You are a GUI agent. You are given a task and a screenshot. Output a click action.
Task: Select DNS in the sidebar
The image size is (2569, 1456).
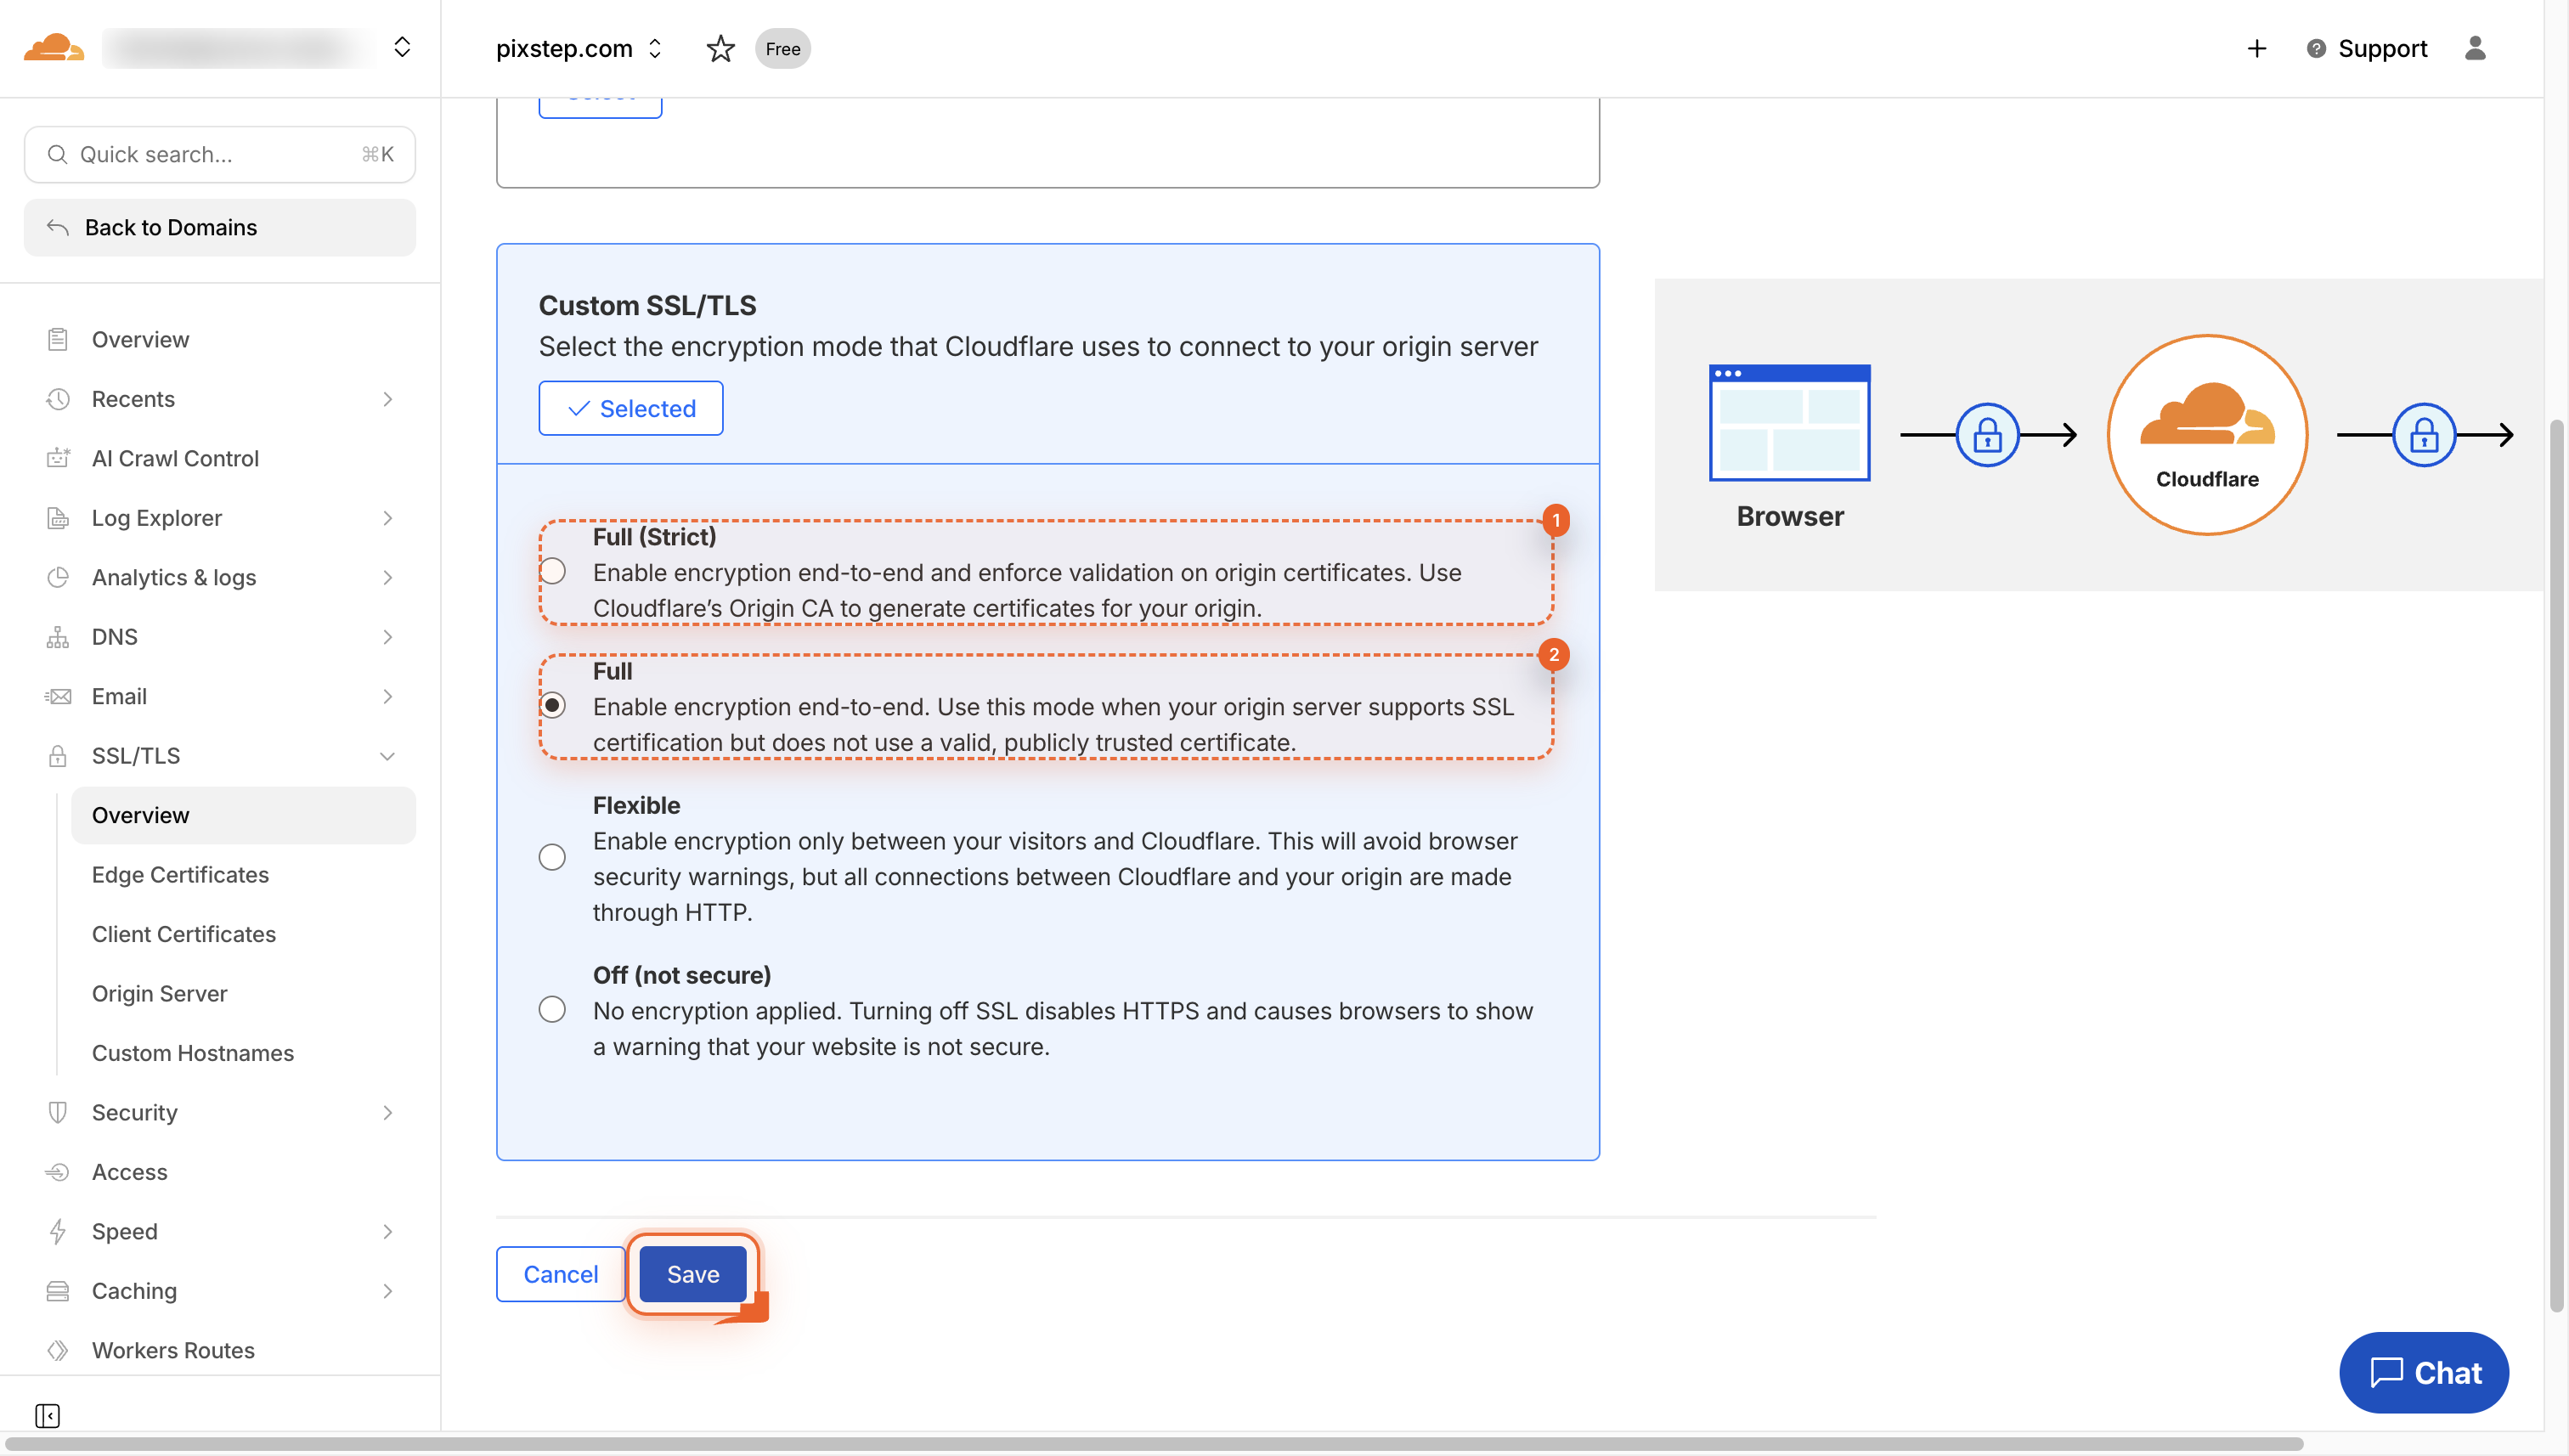(116, 636)
